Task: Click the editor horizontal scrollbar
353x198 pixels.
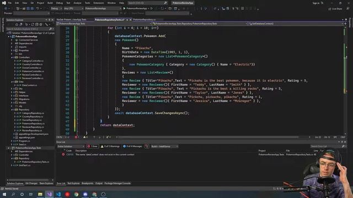Action: (208, 137)
